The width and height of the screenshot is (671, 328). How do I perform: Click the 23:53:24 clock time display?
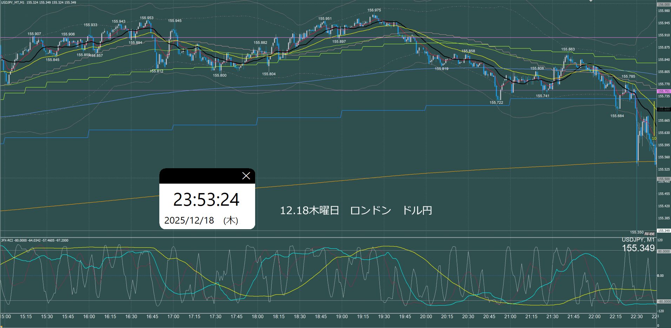[206, 200]
